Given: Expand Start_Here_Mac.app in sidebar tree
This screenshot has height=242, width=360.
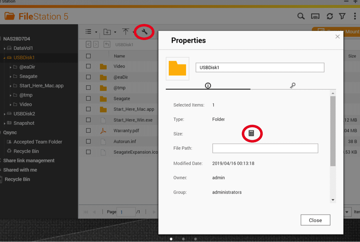Looking at the screenshot, I should [x=10, y=86].
